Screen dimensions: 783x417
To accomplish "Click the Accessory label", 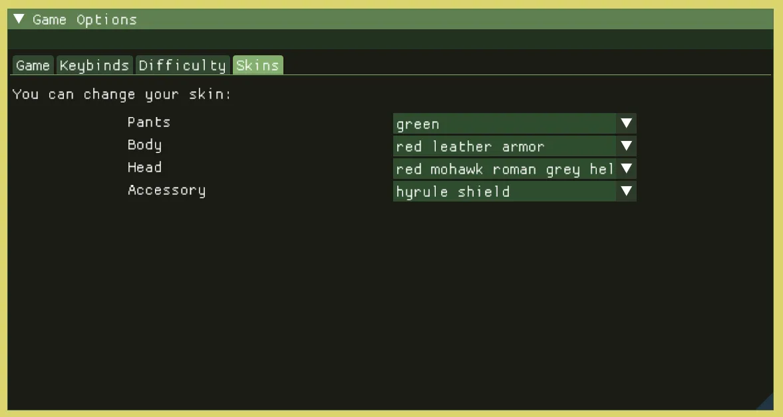I will point(166,190).
